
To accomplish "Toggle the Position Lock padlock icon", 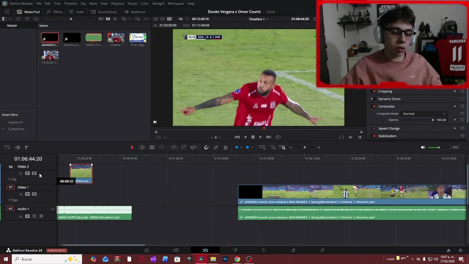I will pyautogui.click(x=225, y=147).
